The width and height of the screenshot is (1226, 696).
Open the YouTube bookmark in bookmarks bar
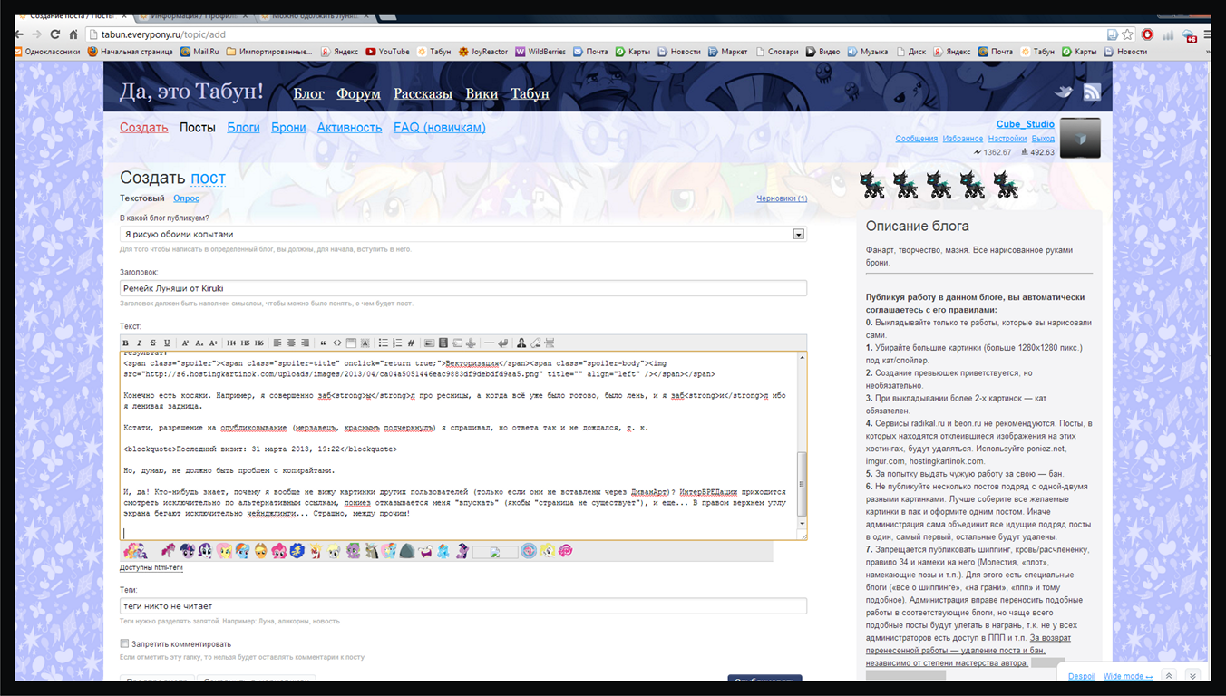click(387, 52)
